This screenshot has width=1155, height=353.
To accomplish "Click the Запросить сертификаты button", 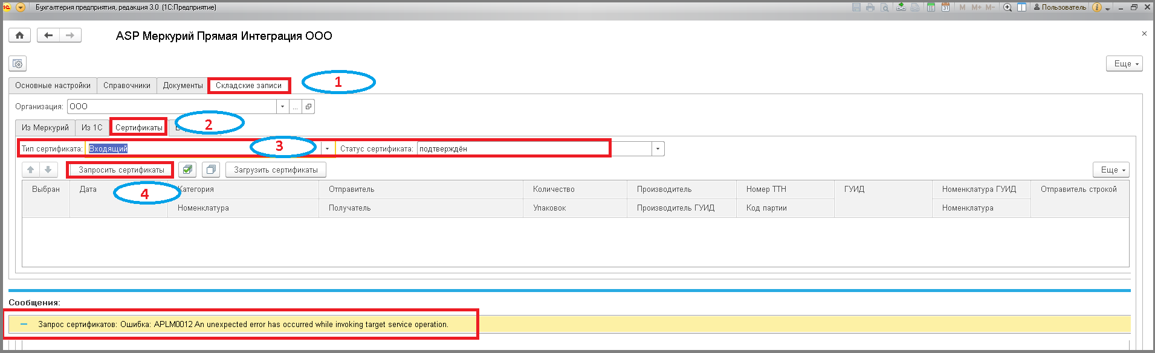I will 121,170.
